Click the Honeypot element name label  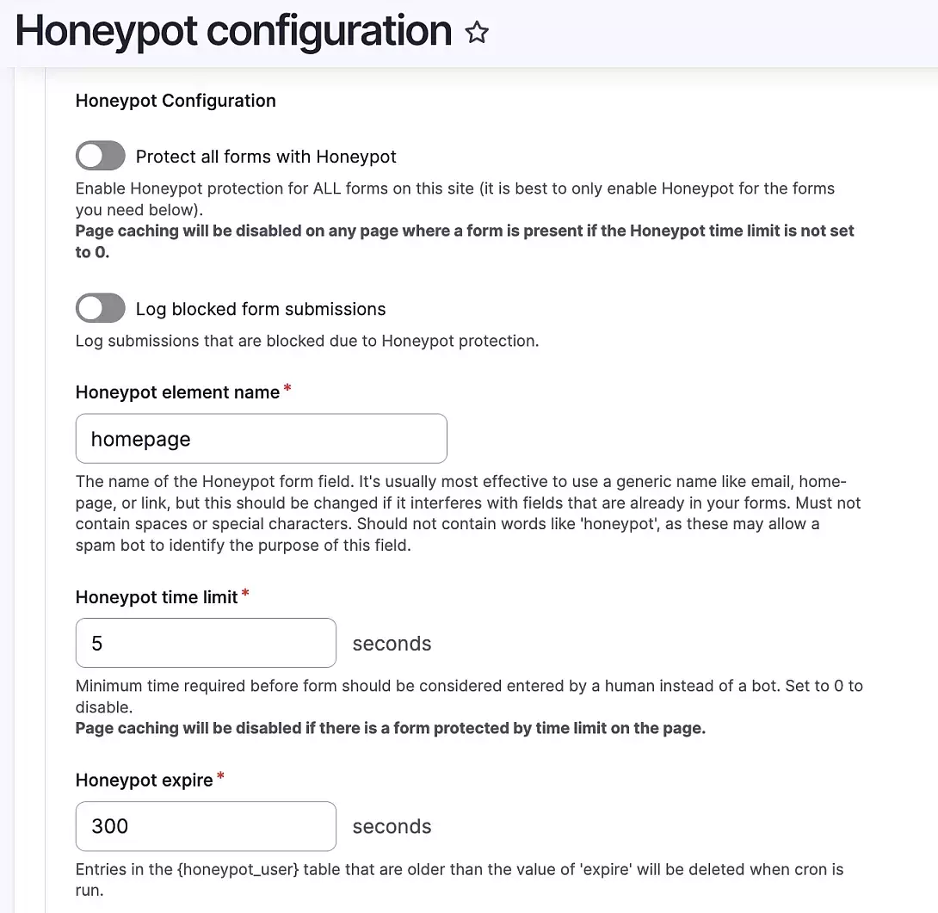176,392
